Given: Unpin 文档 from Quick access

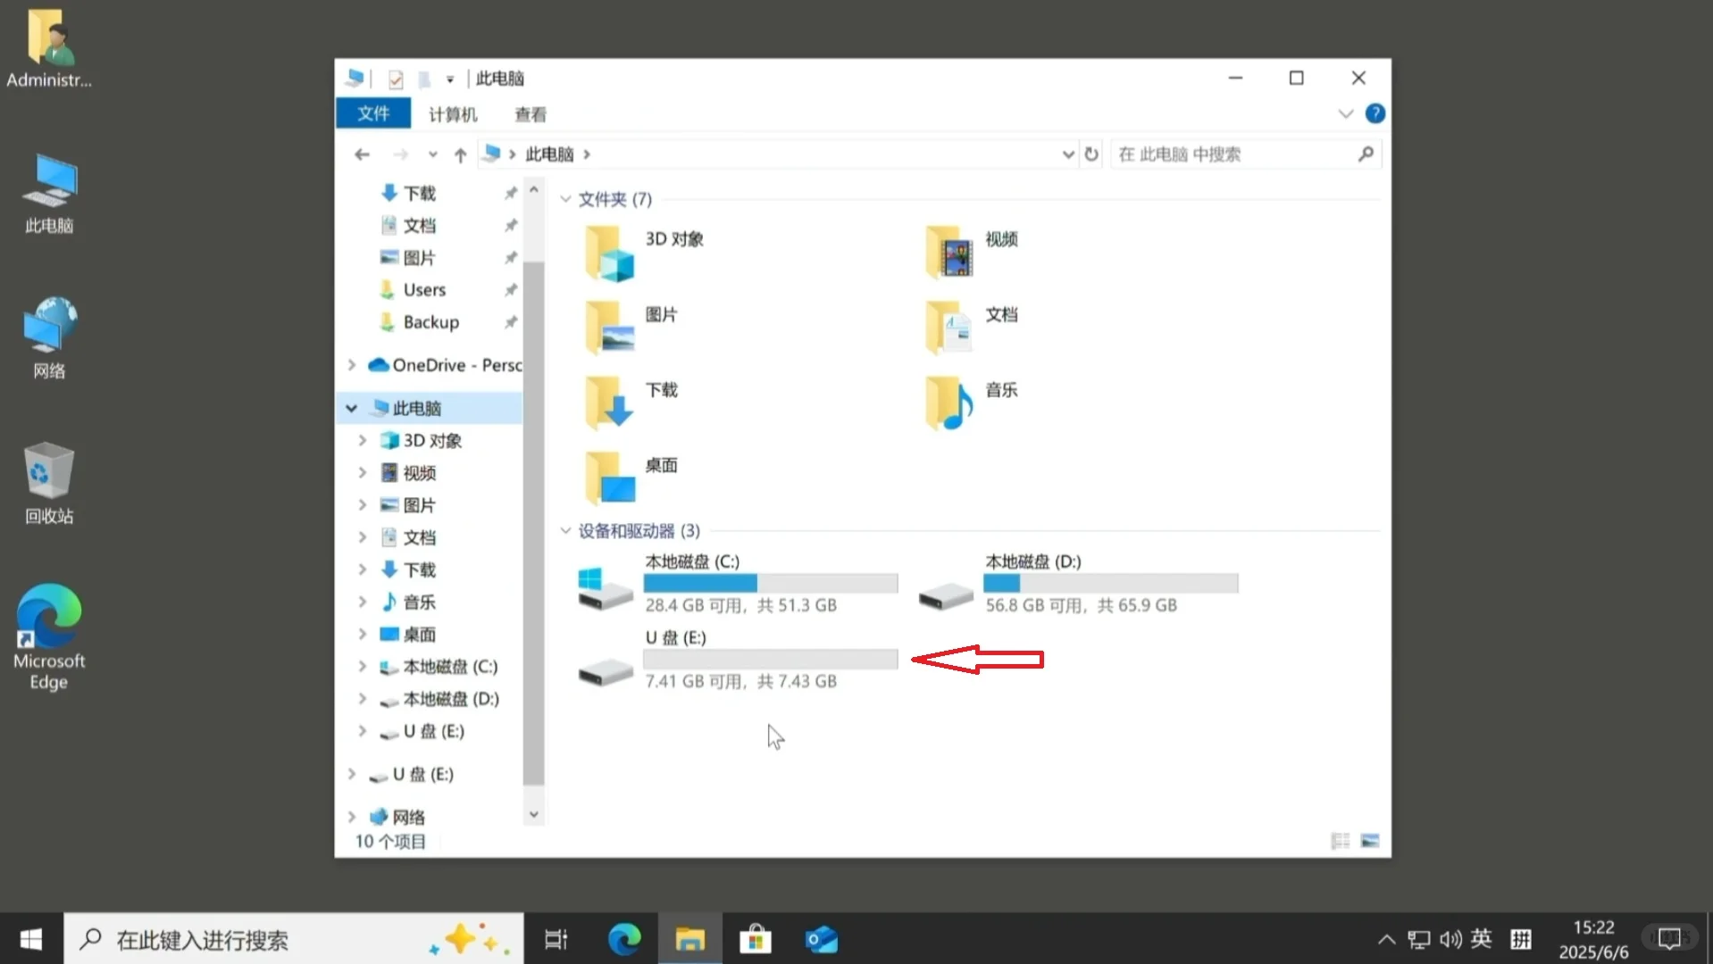Looking at the screenshot, I should 511,225.
